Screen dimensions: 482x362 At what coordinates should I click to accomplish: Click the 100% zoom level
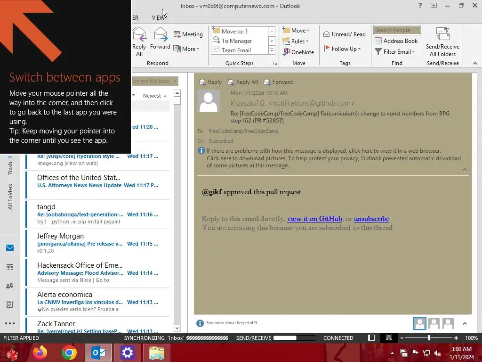[471, 338]
